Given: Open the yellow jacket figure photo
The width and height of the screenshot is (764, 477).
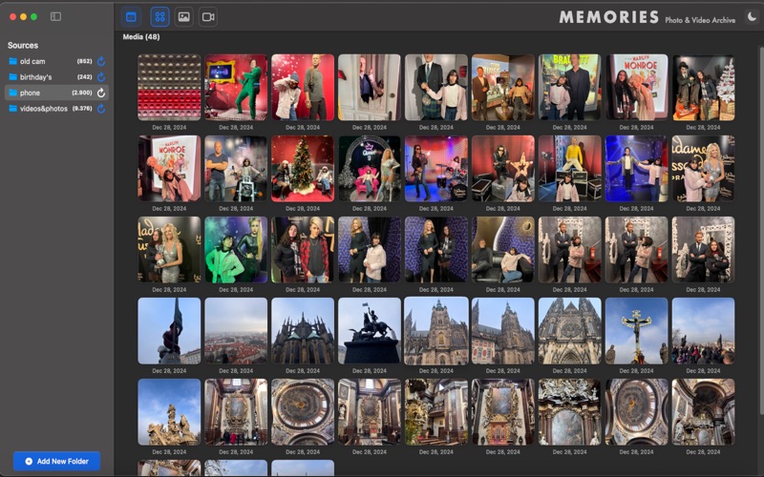Looking at the screenshot, I should [569, 169].
